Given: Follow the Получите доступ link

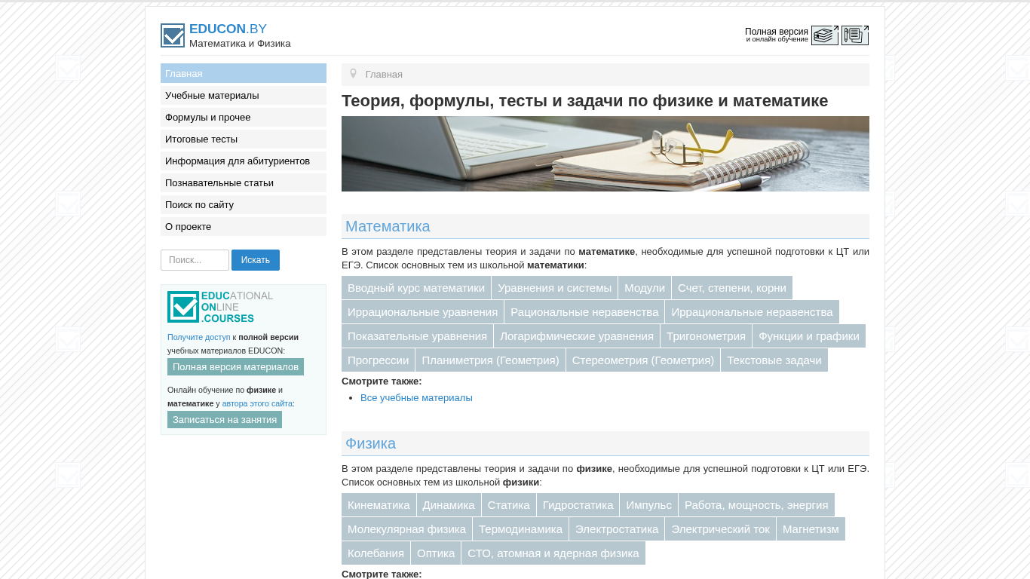Looking at the screenshot, I should point(198,338).
